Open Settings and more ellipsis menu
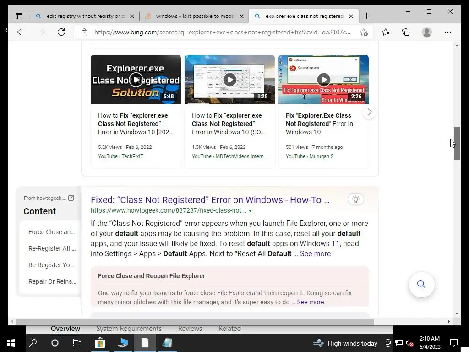This screenshot has height=352, width=469. pos(448,32)
